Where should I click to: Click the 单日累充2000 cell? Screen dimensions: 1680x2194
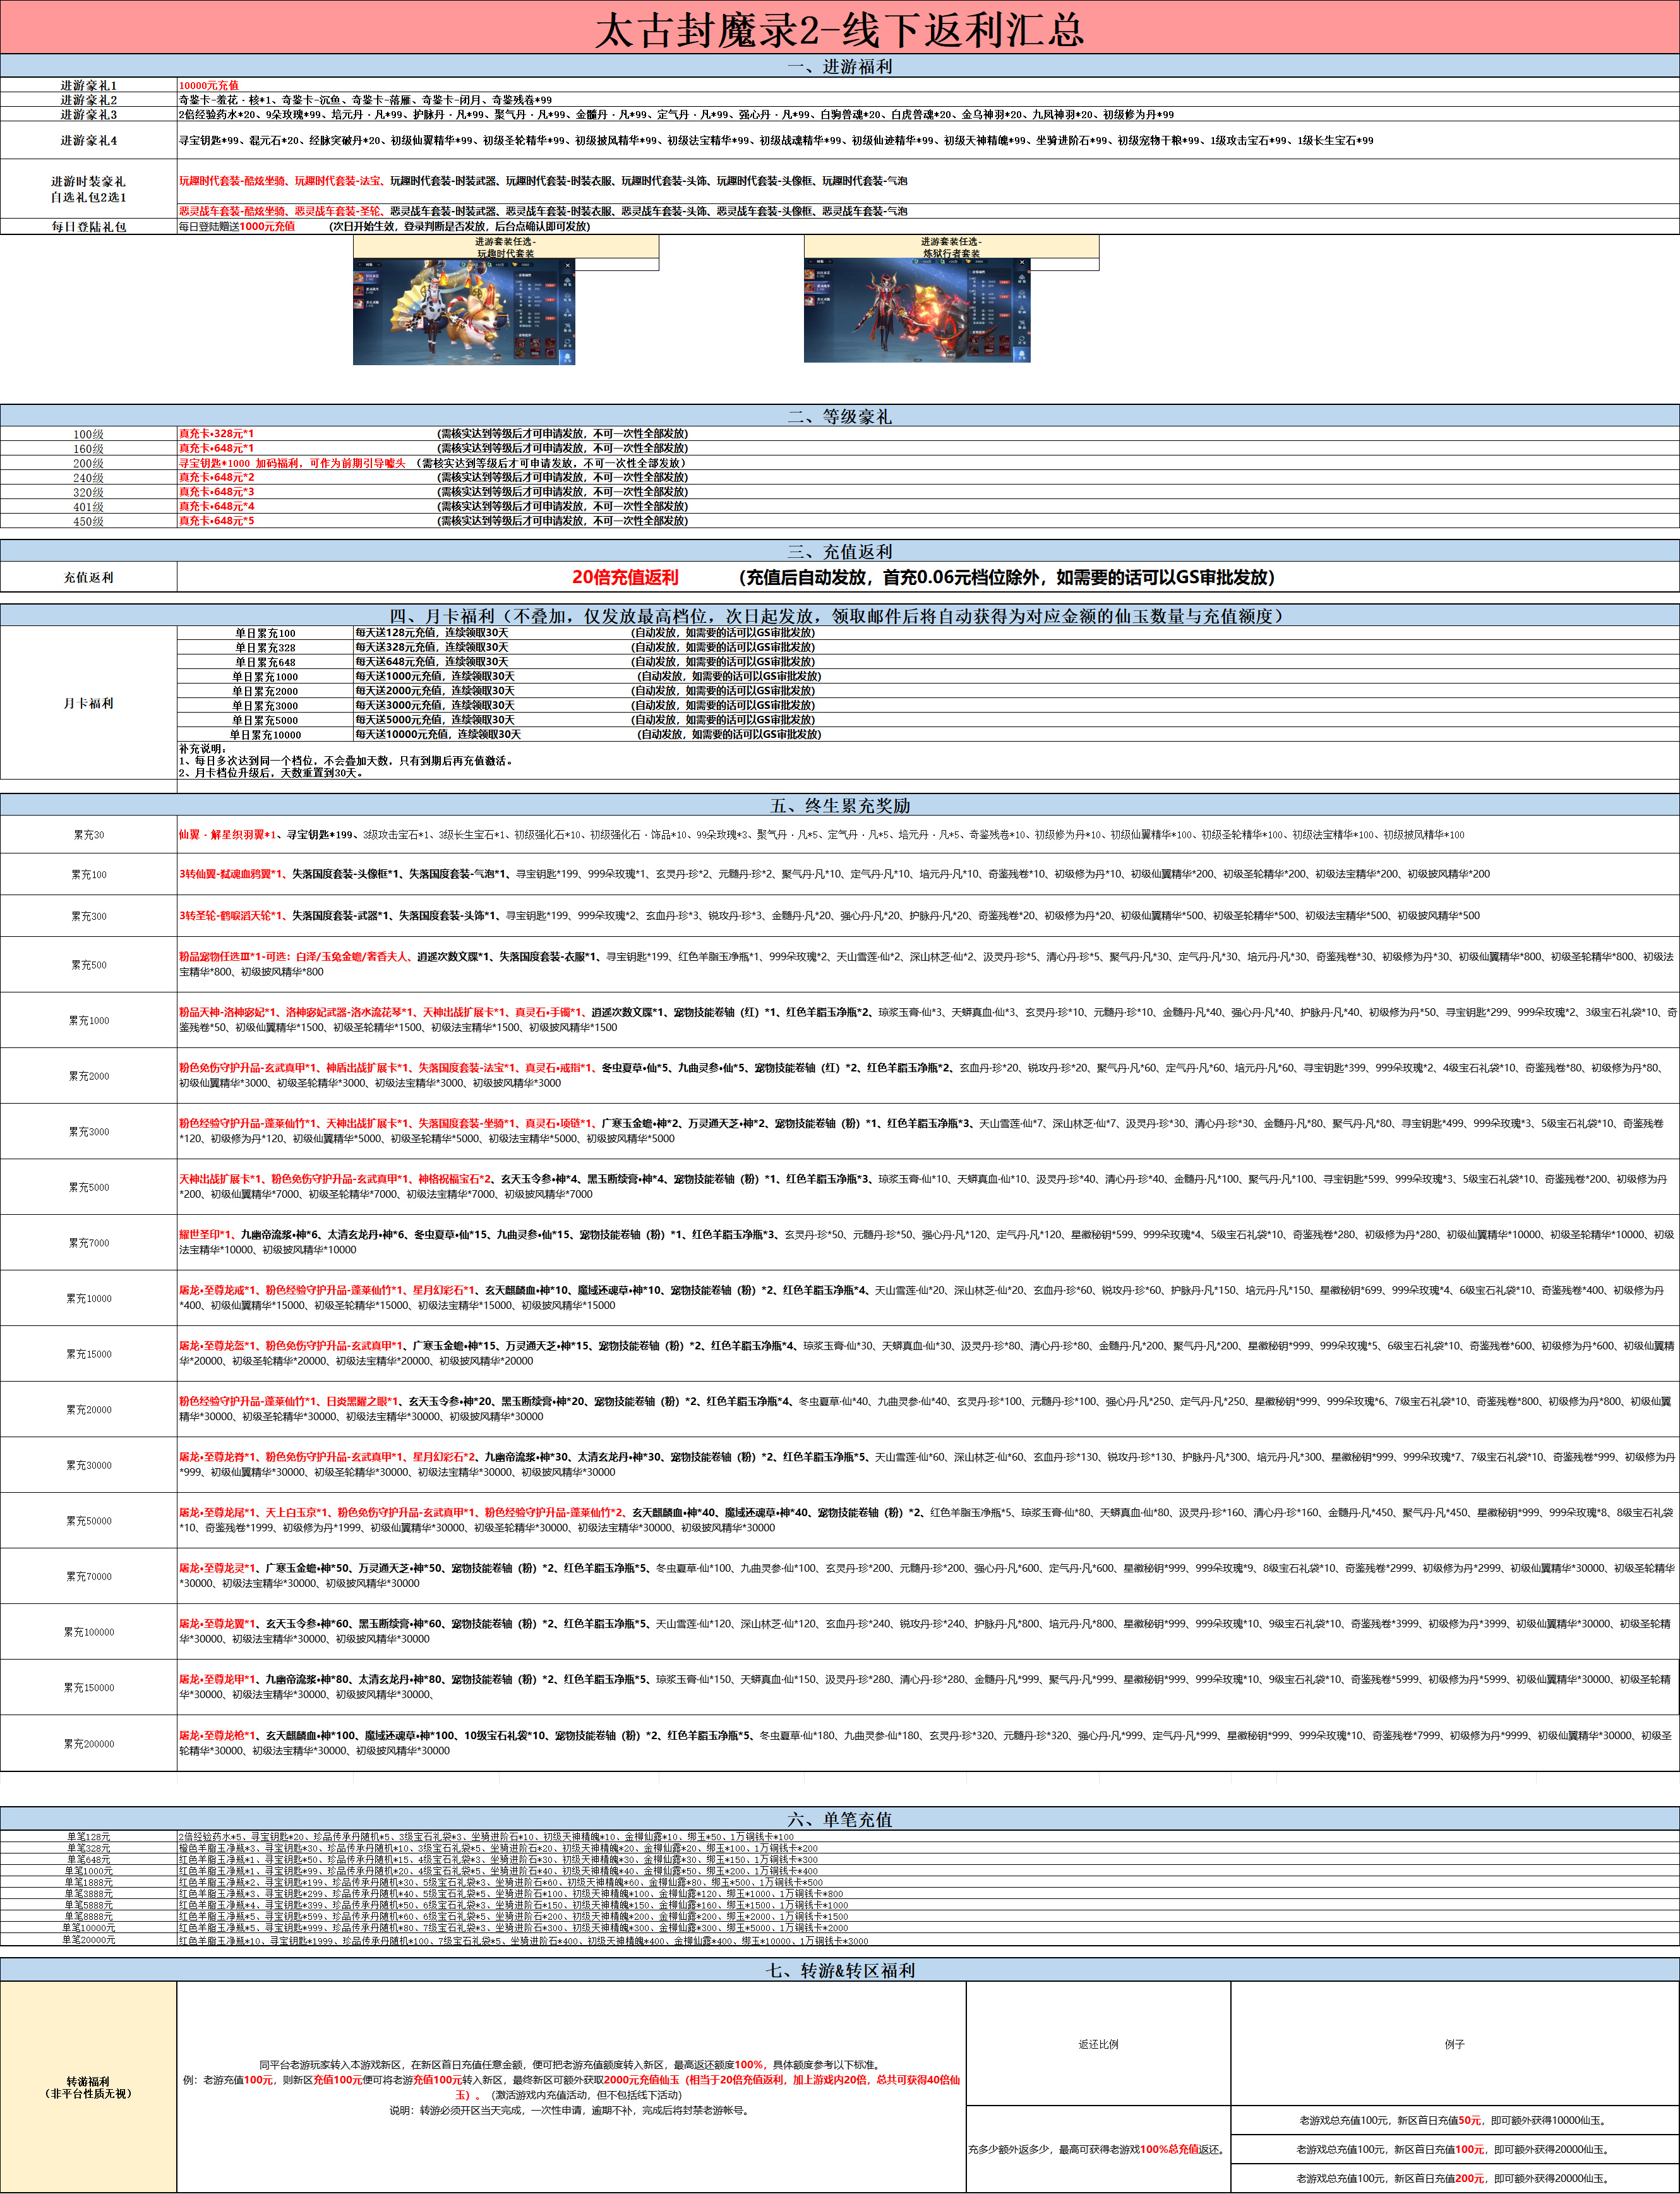(x=265, y=691)
